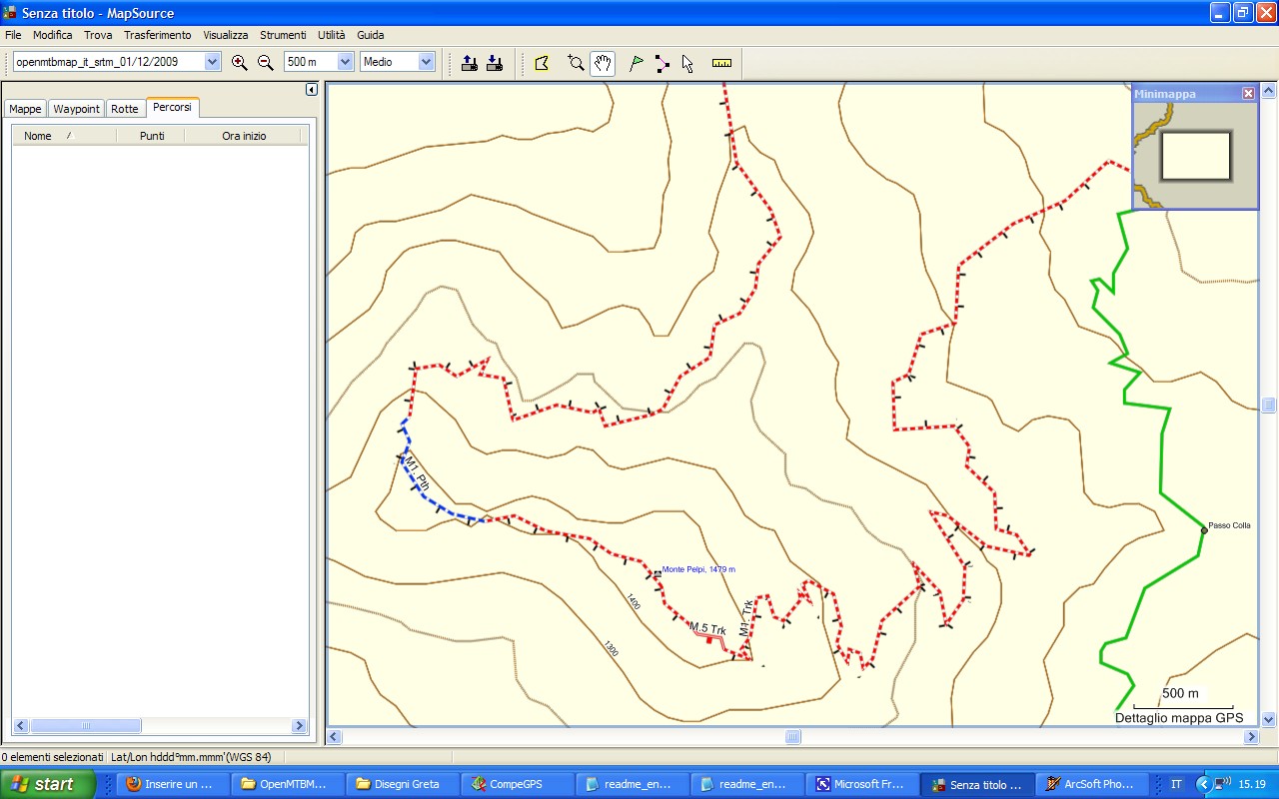Click the Monte Pelpi, 1479 m label
This screenshot has height=799, width=1279.
[x=698, y=570]
